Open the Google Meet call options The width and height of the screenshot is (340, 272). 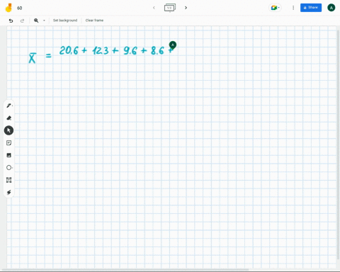point(275,8)
